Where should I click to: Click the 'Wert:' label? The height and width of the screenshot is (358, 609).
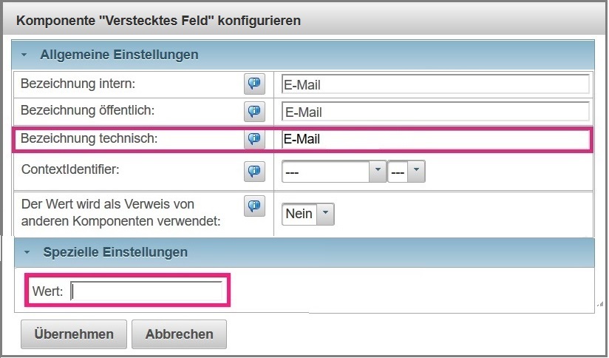click(x=47, y=291)
